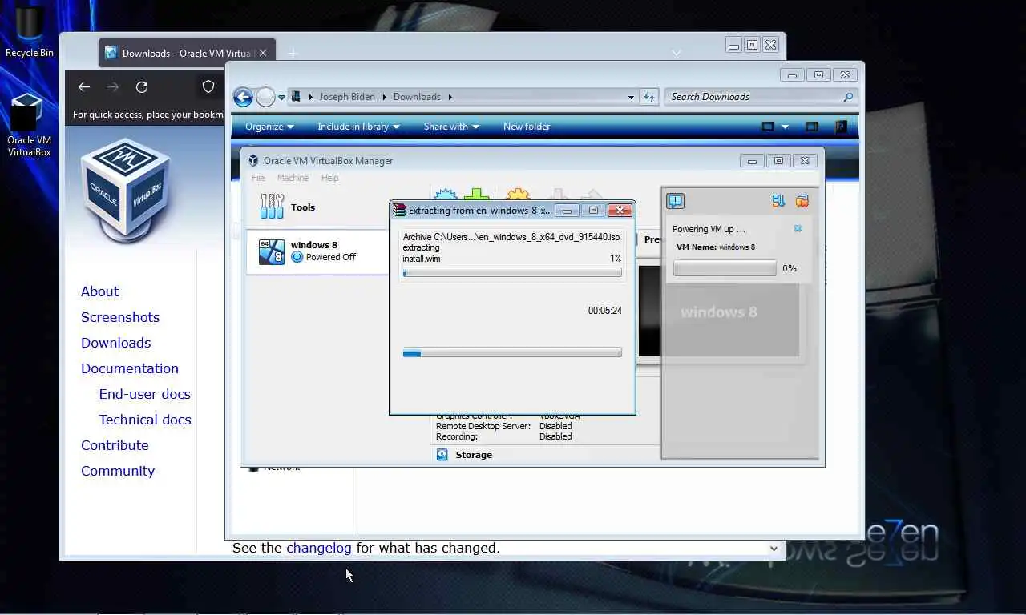Open the Screenshots link
1026x615 pixels.
pyautogui.click(x=120, y=317)
